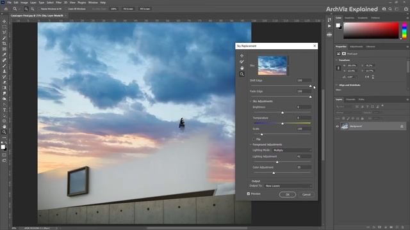This screenshot has height=230, width=410.
Task: Open the Window menu
Action: (x=93, y=3)
